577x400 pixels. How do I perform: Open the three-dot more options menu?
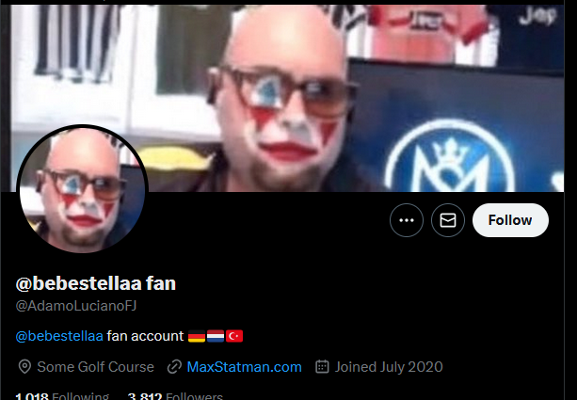pyautogui.click(x=407, y=220)
